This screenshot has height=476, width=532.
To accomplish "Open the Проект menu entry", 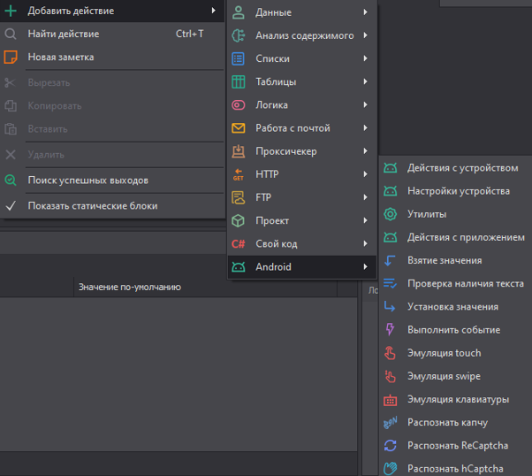I will pyautogui.click(x=302, y=220).
